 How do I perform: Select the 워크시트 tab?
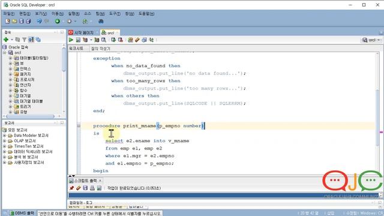point(76,49)
